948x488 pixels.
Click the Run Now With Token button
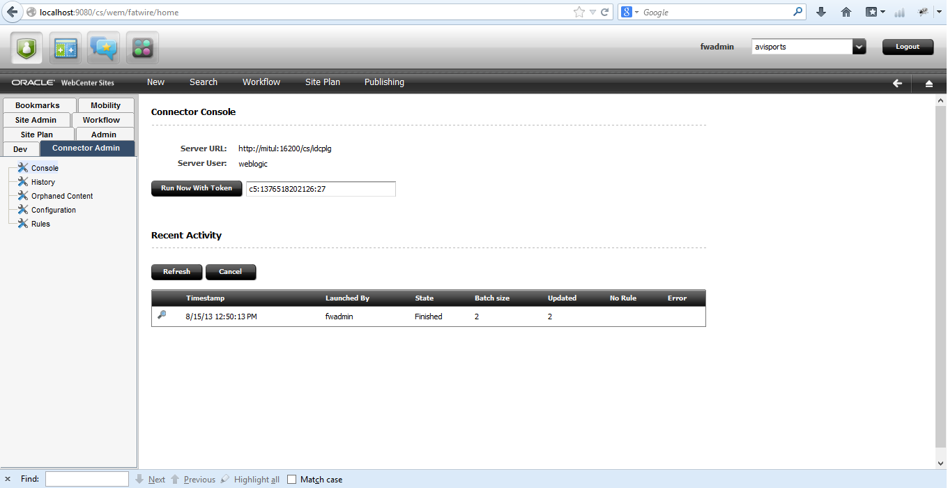coord(197,189)
